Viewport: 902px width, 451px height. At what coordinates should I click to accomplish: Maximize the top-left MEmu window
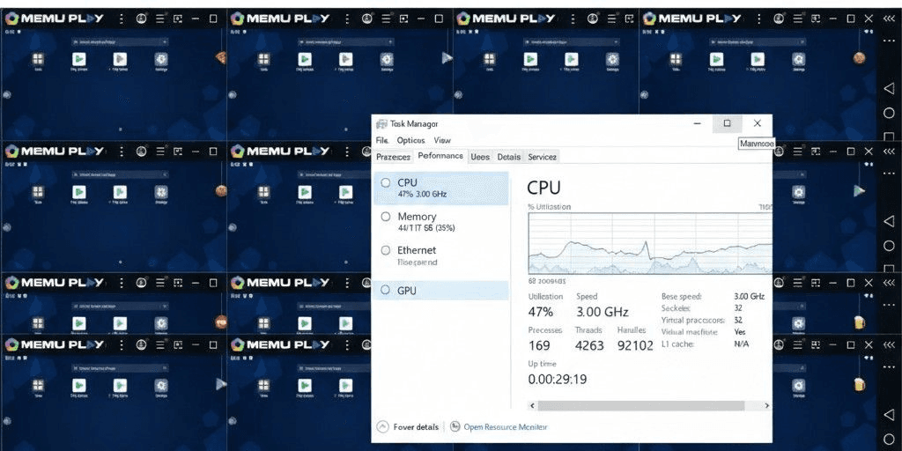click(x=213, y=18)
